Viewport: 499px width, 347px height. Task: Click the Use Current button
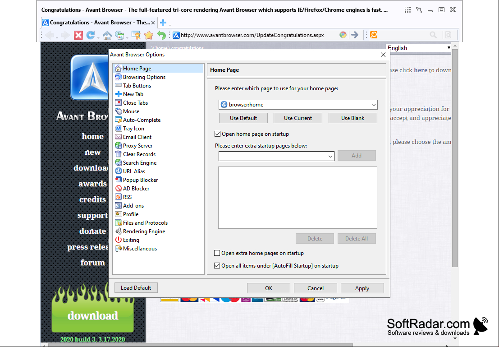point(298,118)
